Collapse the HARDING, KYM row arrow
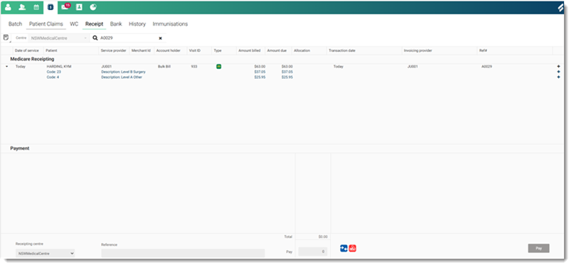Screen dimensions: 569x263 click(x=7, y=67)
